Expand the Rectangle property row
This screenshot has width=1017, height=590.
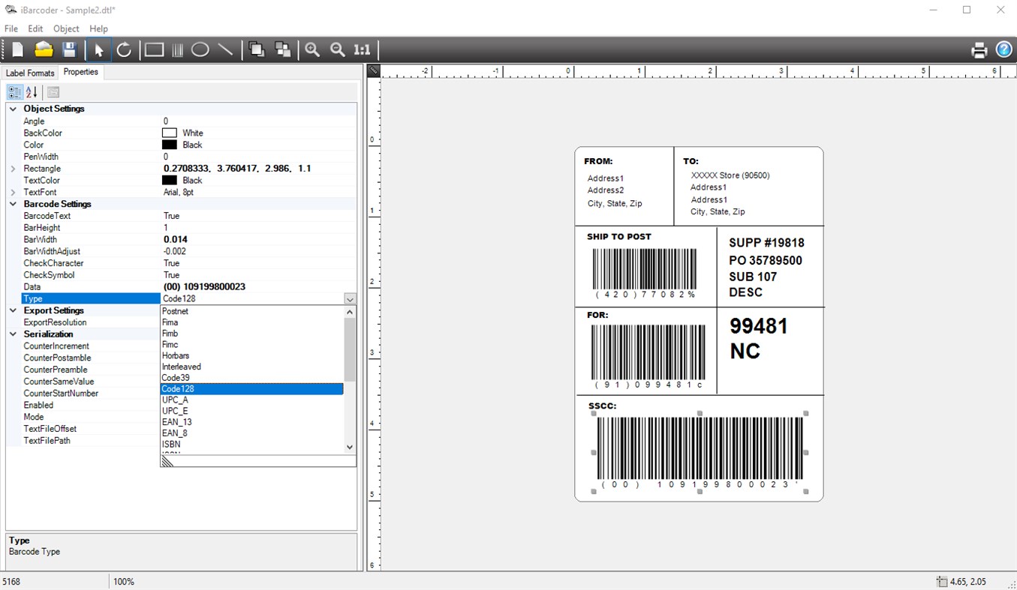[x=13, y=169]
